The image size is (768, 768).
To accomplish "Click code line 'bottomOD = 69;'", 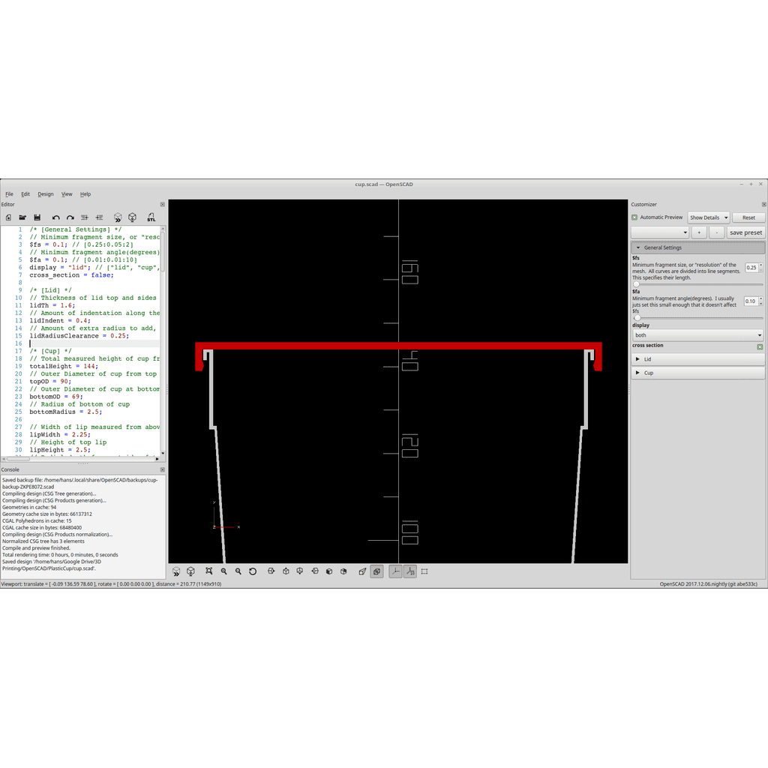I will pos(55,397).
